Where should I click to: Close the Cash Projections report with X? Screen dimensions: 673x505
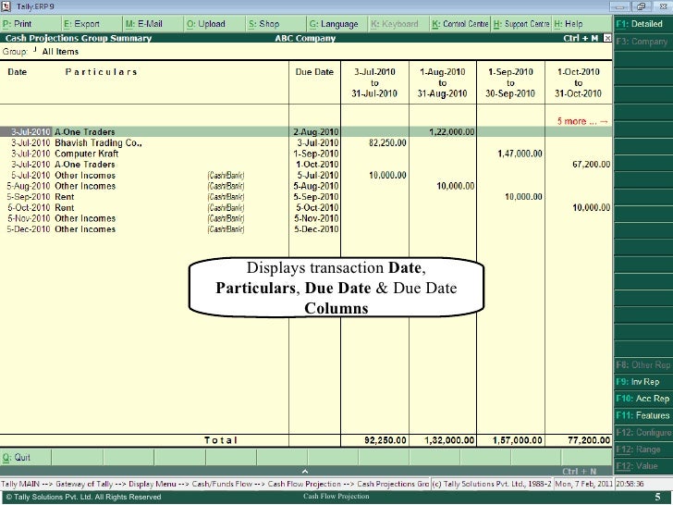coord(607,38)
